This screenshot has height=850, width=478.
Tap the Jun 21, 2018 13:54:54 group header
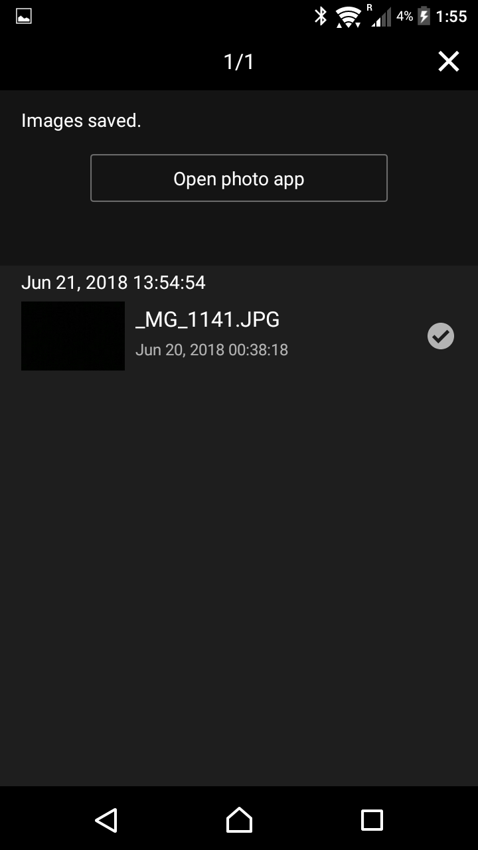114,282
